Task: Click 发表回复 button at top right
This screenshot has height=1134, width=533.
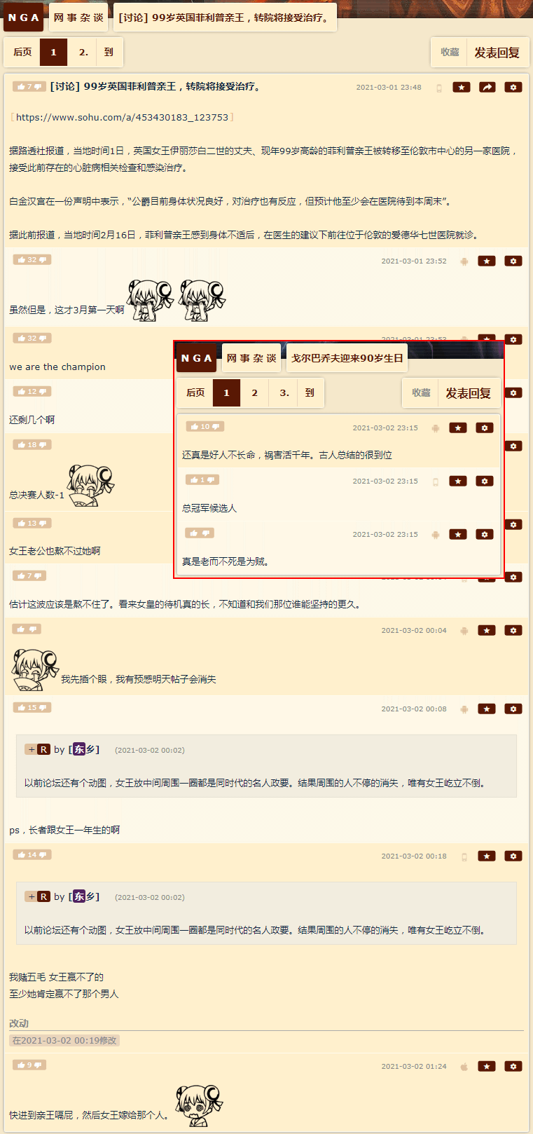Action: [x=497, y=53]
